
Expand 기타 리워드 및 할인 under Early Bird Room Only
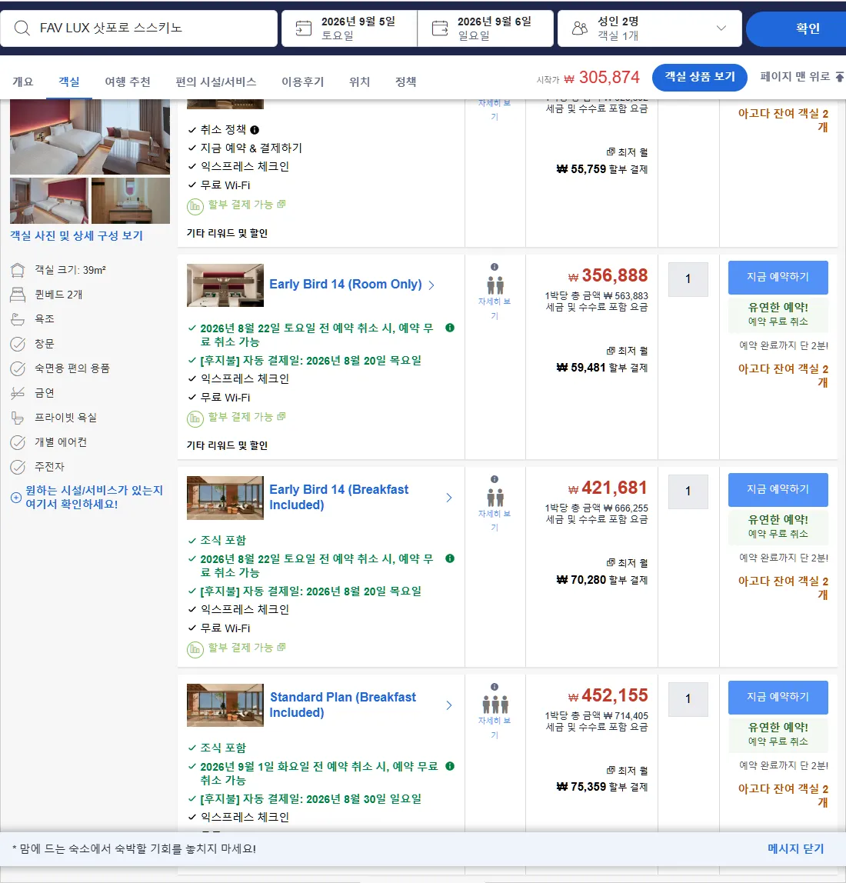[227, 445]
